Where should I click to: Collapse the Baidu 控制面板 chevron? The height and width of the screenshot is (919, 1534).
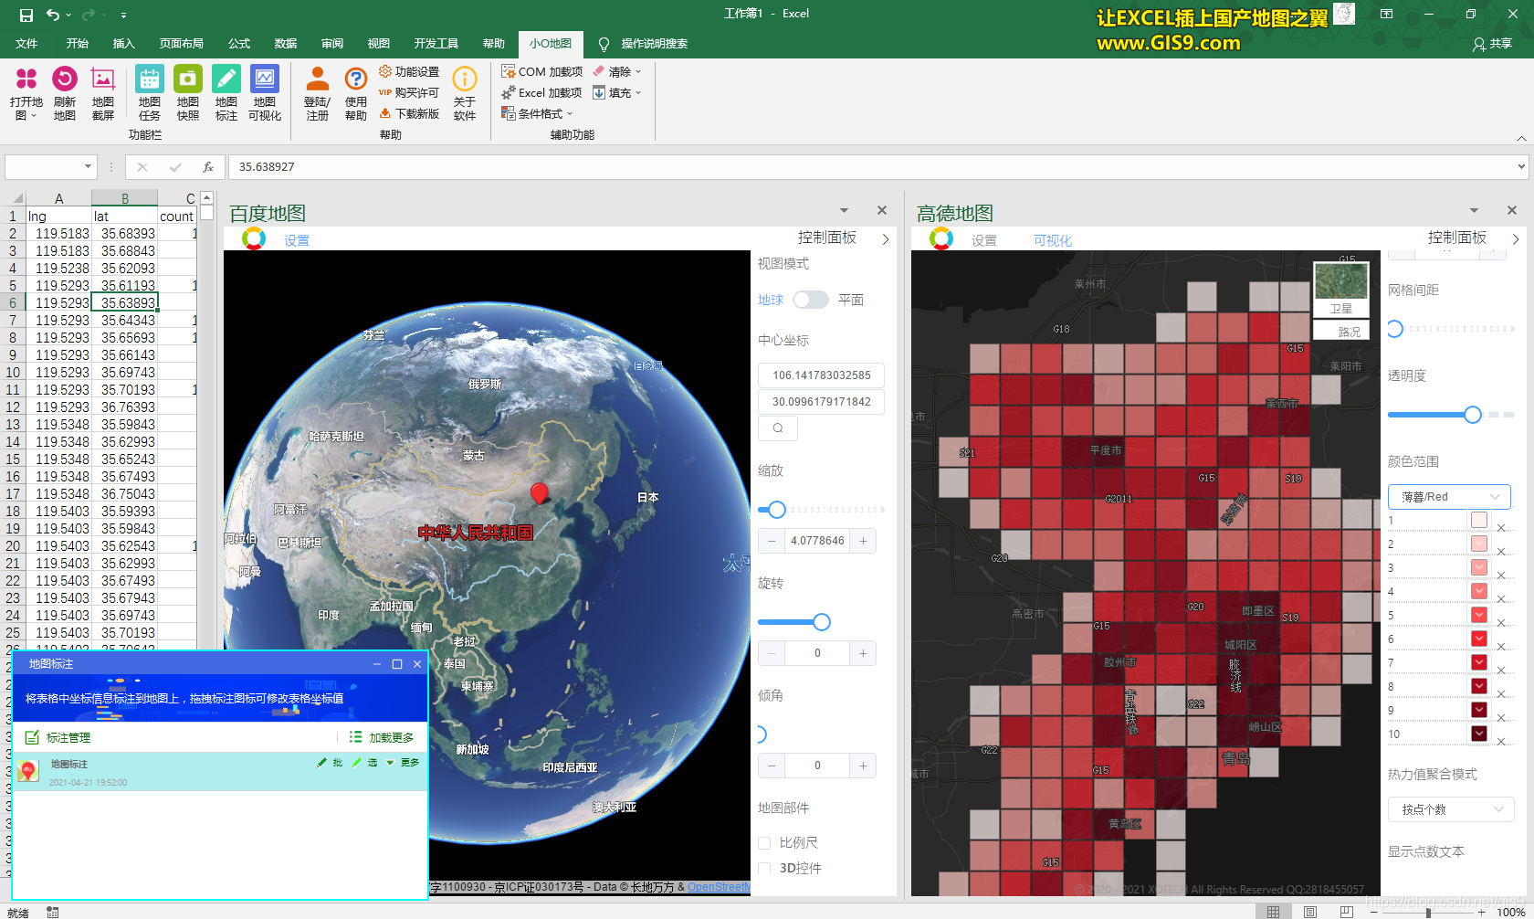click(x=886, y=238)
